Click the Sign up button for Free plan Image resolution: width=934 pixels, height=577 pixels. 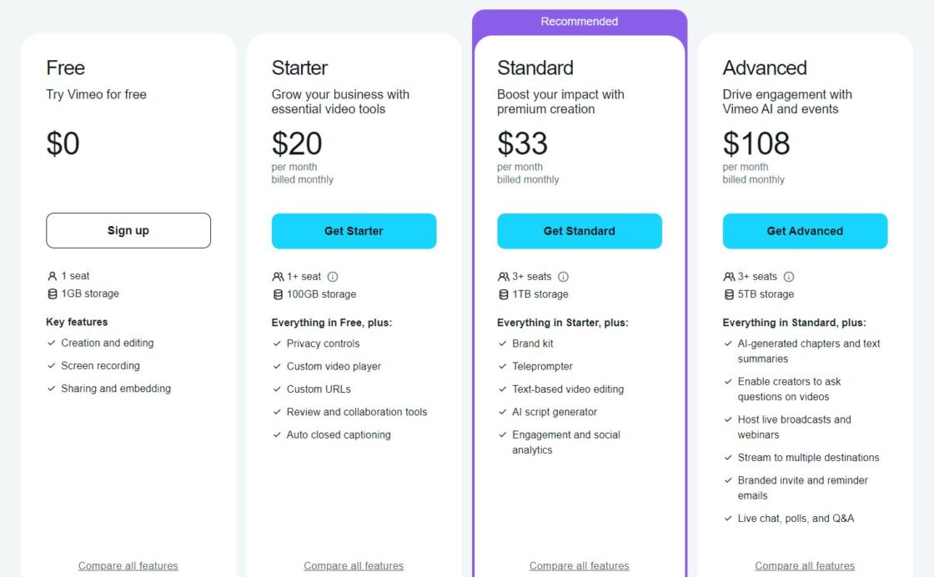point(128,230)
